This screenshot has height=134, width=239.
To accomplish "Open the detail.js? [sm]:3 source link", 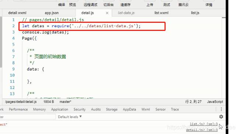I will [202, 130].
